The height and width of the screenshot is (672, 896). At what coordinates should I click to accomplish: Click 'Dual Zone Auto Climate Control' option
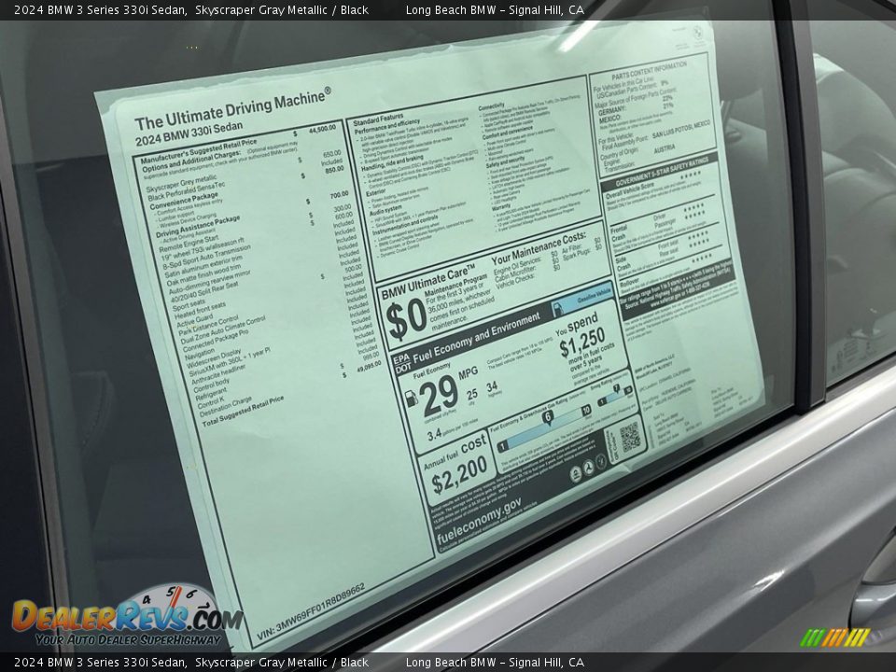coord(223,330)
